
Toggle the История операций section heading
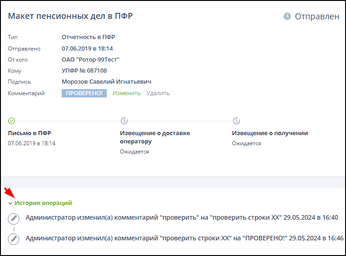[x=43, y=203]
